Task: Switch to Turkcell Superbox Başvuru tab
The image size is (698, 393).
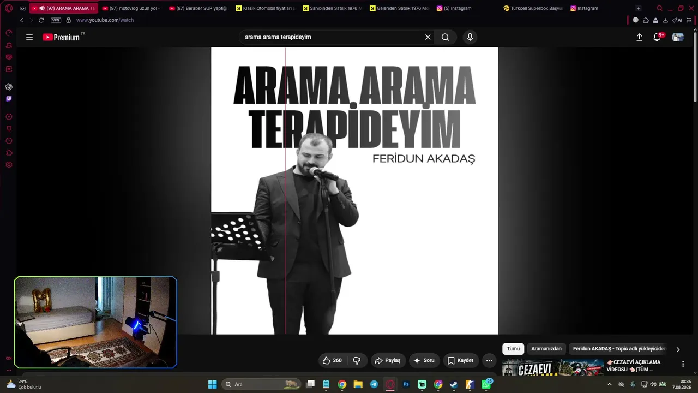Action: coord(533,8)
